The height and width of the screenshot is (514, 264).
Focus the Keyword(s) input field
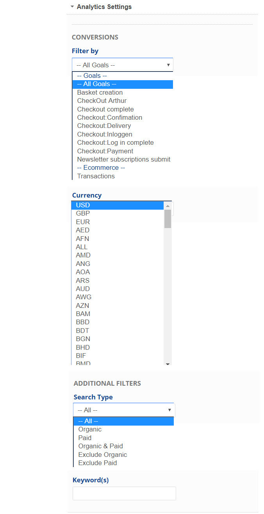coord(124,493)
